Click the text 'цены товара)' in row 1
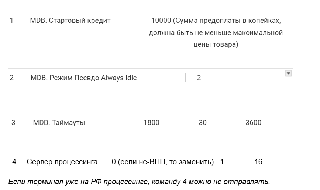The width and height of the screenshot is (320, 190). 216,44
